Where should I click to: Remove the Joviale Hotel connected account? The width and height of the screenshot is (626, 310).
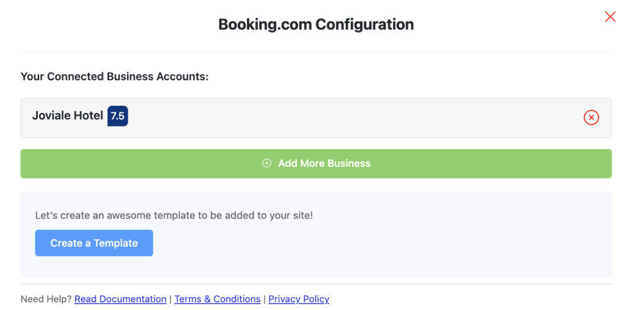click(591, 117)
